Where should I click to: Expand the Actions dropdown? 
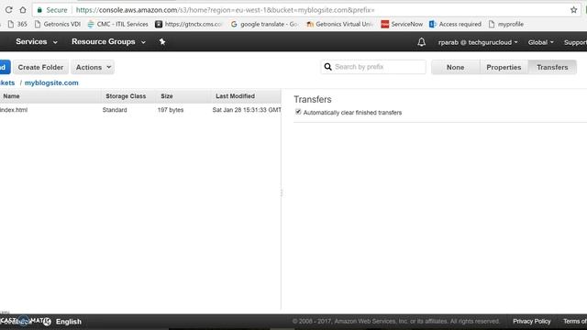93,67
